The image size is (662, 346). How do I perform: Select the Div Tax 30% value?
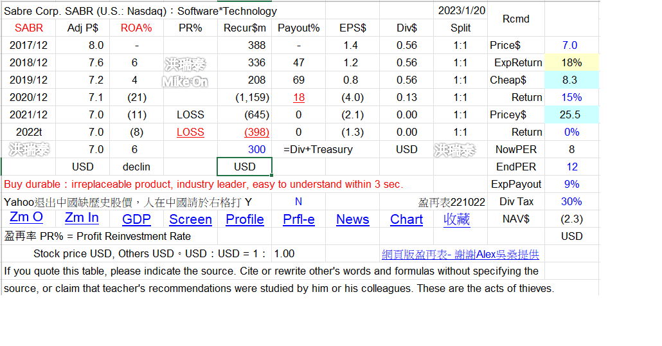click(x=571, y=201)
